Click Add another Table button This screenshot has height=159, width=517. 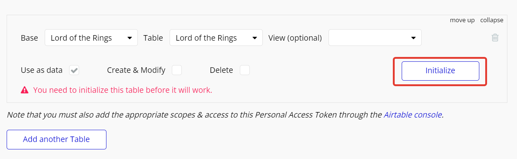coord(57,139)
